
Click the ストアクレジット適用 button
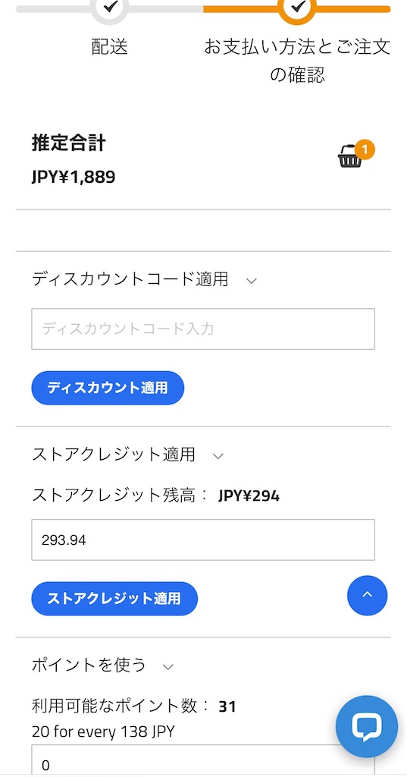114,599
